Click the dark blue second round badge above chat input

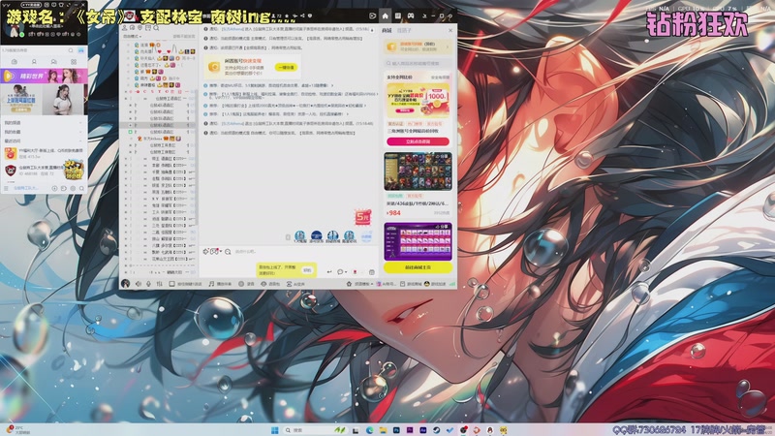point(317,236)
